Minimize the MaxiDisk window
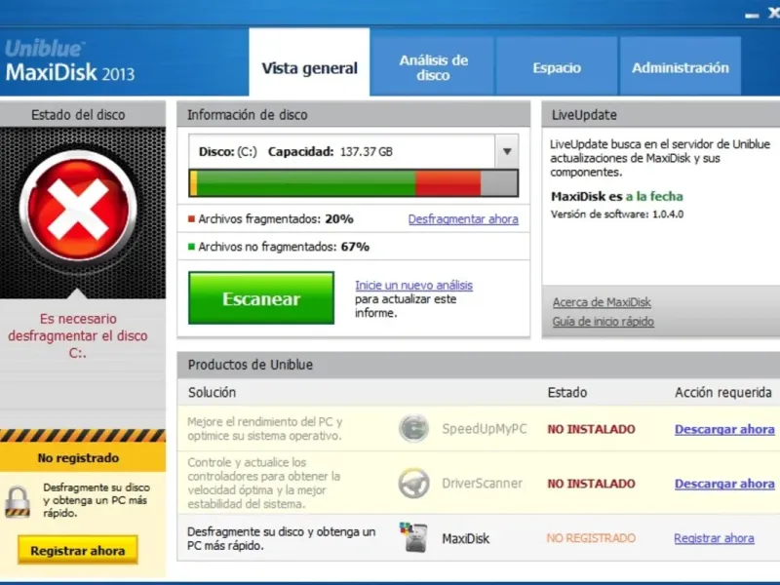Viewport: 780px width, 585px height. [752, 16]
